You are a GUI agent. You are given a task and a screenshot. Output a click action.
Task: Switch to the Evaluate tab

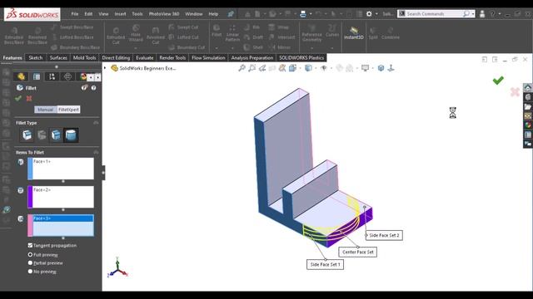pyautogui.click(x=144, y=57)
